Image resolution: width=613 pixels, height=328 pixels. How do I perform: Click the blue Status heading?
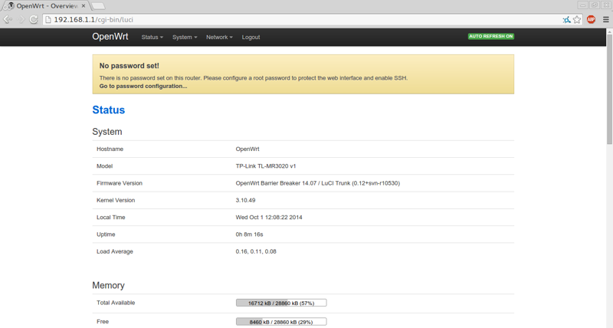click(108, 110)
